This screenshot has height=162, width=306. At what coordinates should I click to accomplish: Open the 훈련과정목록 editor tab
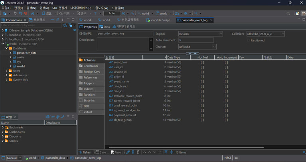[x=128, y=20]
